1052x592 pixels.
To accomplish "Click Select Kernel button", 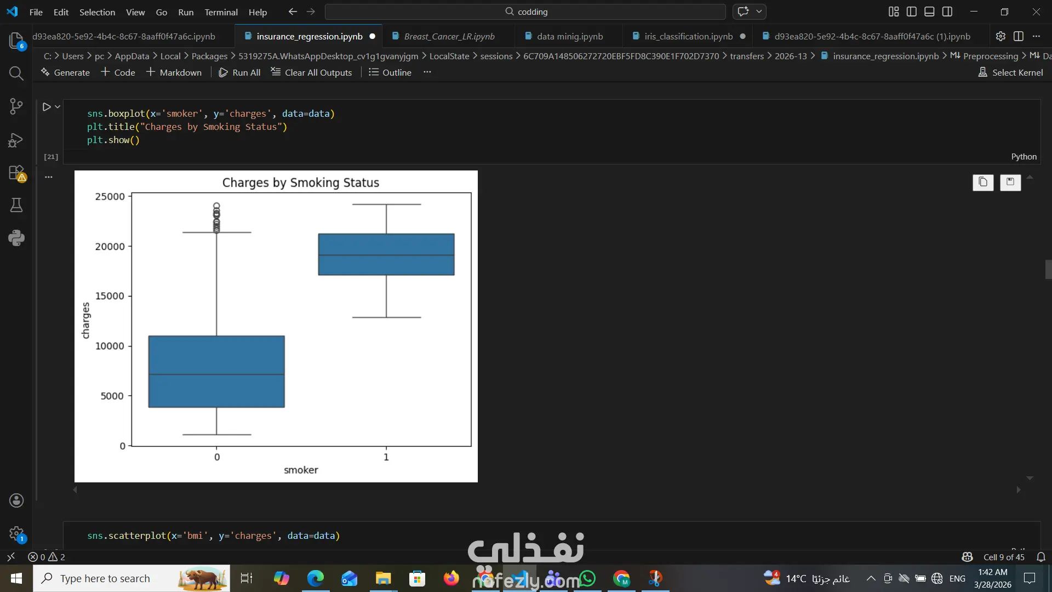I will tap(1010, 72).
